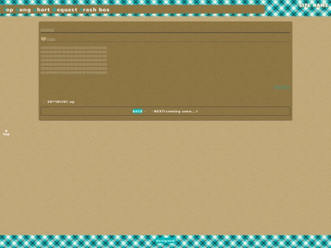331x248 pixels.
Task: Click NEXT(coming soon...) text
Action: [x=176, y=111]
